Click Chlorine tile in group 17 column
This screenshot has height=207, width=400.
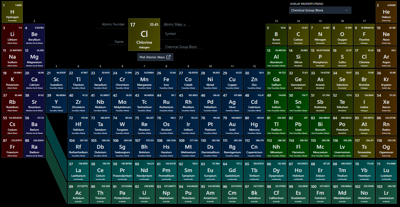click(x=364, y=57)
